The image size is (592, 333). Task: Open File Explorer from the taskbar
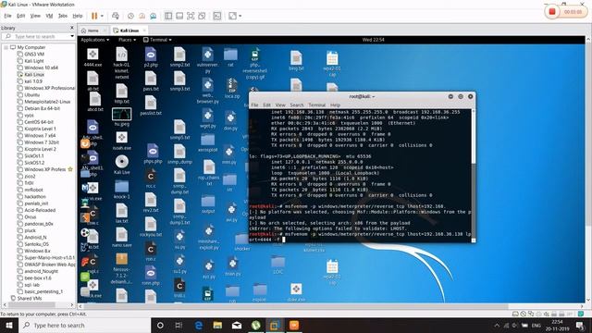(x=217, y=325)
